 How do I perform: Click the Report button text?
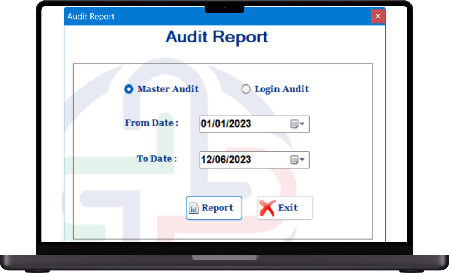(217, 208)
